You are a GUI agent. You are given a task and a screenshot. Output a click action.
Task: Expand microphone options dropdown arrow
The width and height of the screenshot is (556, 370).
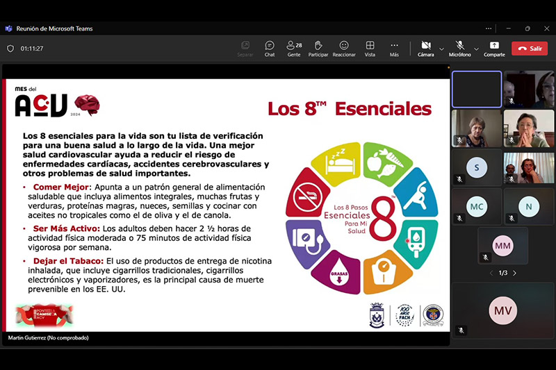click(476, 49)
